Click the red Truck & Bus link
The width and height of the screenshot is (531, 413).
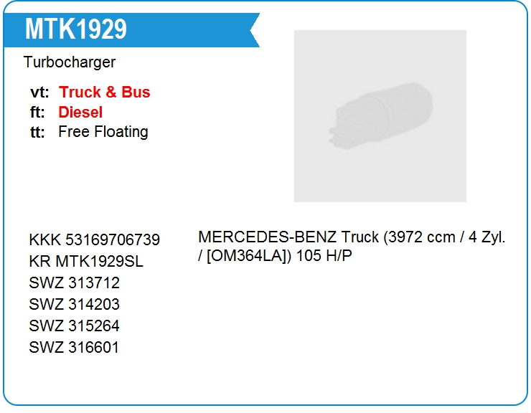click(x=105, y=92)
